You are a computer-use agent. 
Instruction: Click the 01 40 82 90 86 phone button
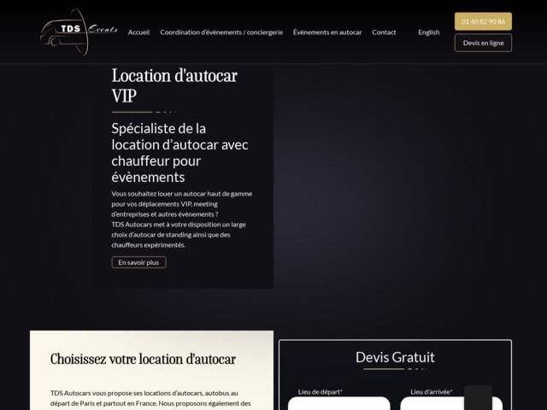point(483,21)
